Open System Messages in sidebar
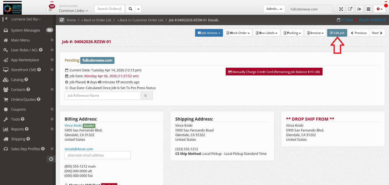389x185 pixels. 25,30
